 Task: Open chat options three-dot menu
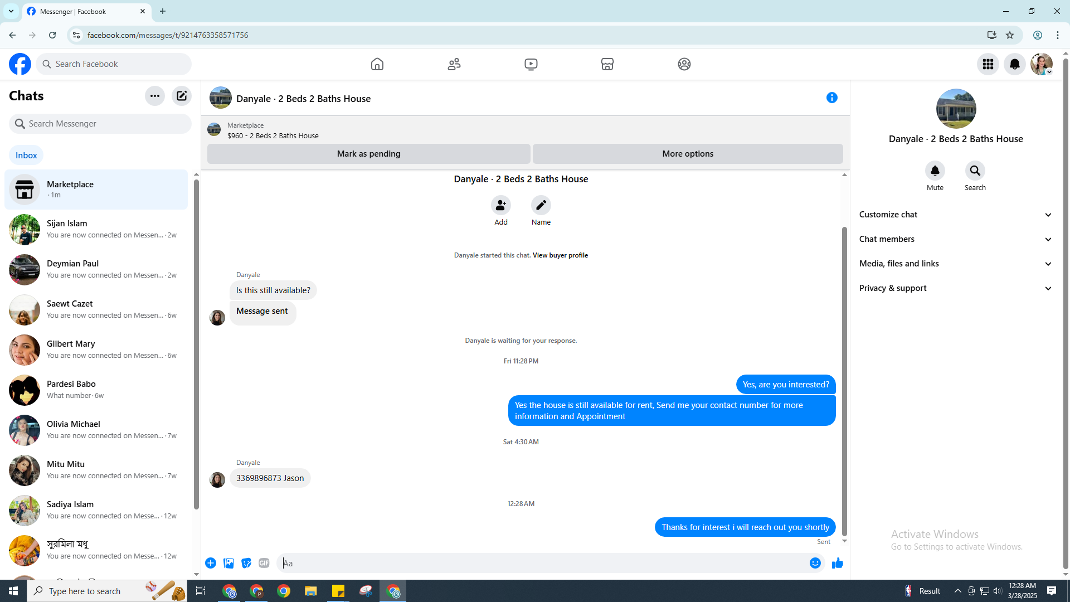tap(155, 96)
